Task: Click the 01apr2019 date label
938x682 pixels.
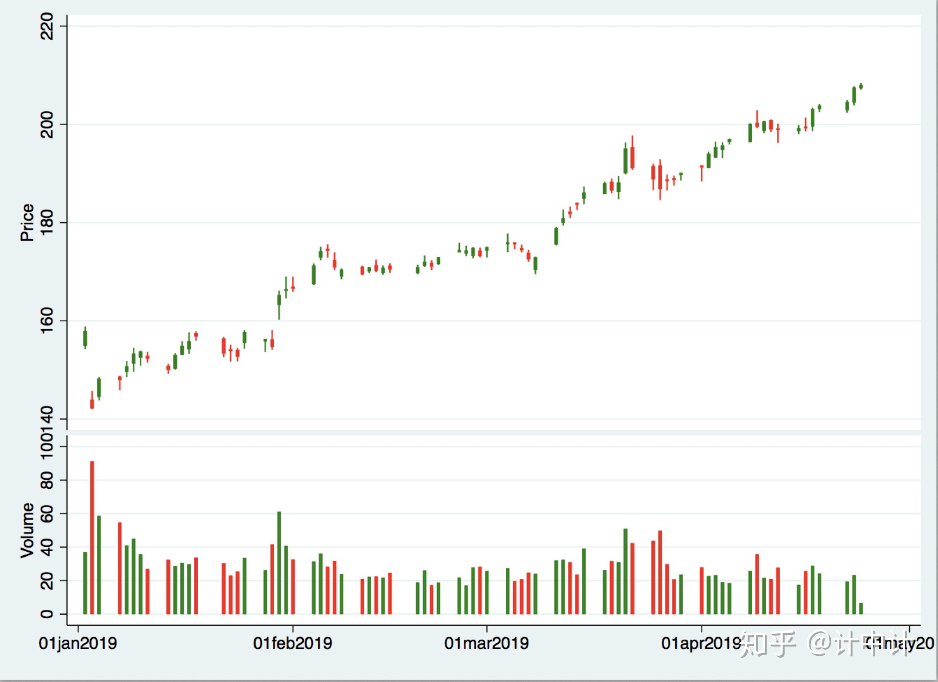Action: pos(701,643)
